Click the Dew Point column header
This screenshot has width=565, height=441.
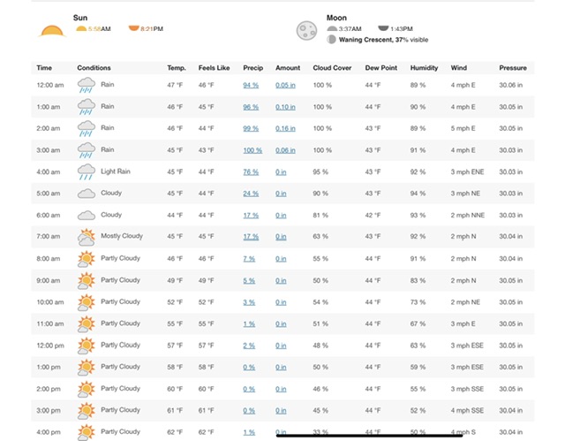(x=380, y=68)
